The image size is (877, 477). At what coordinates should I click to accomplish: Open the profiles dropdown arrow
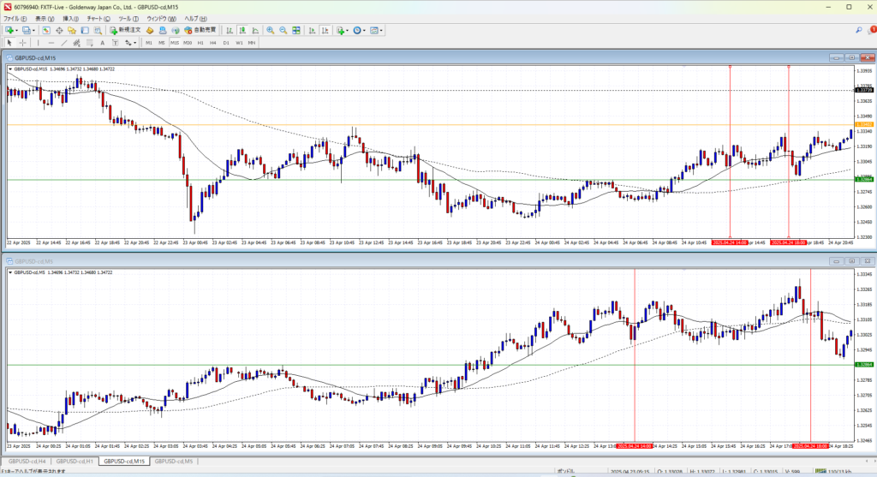click(34, 30)
